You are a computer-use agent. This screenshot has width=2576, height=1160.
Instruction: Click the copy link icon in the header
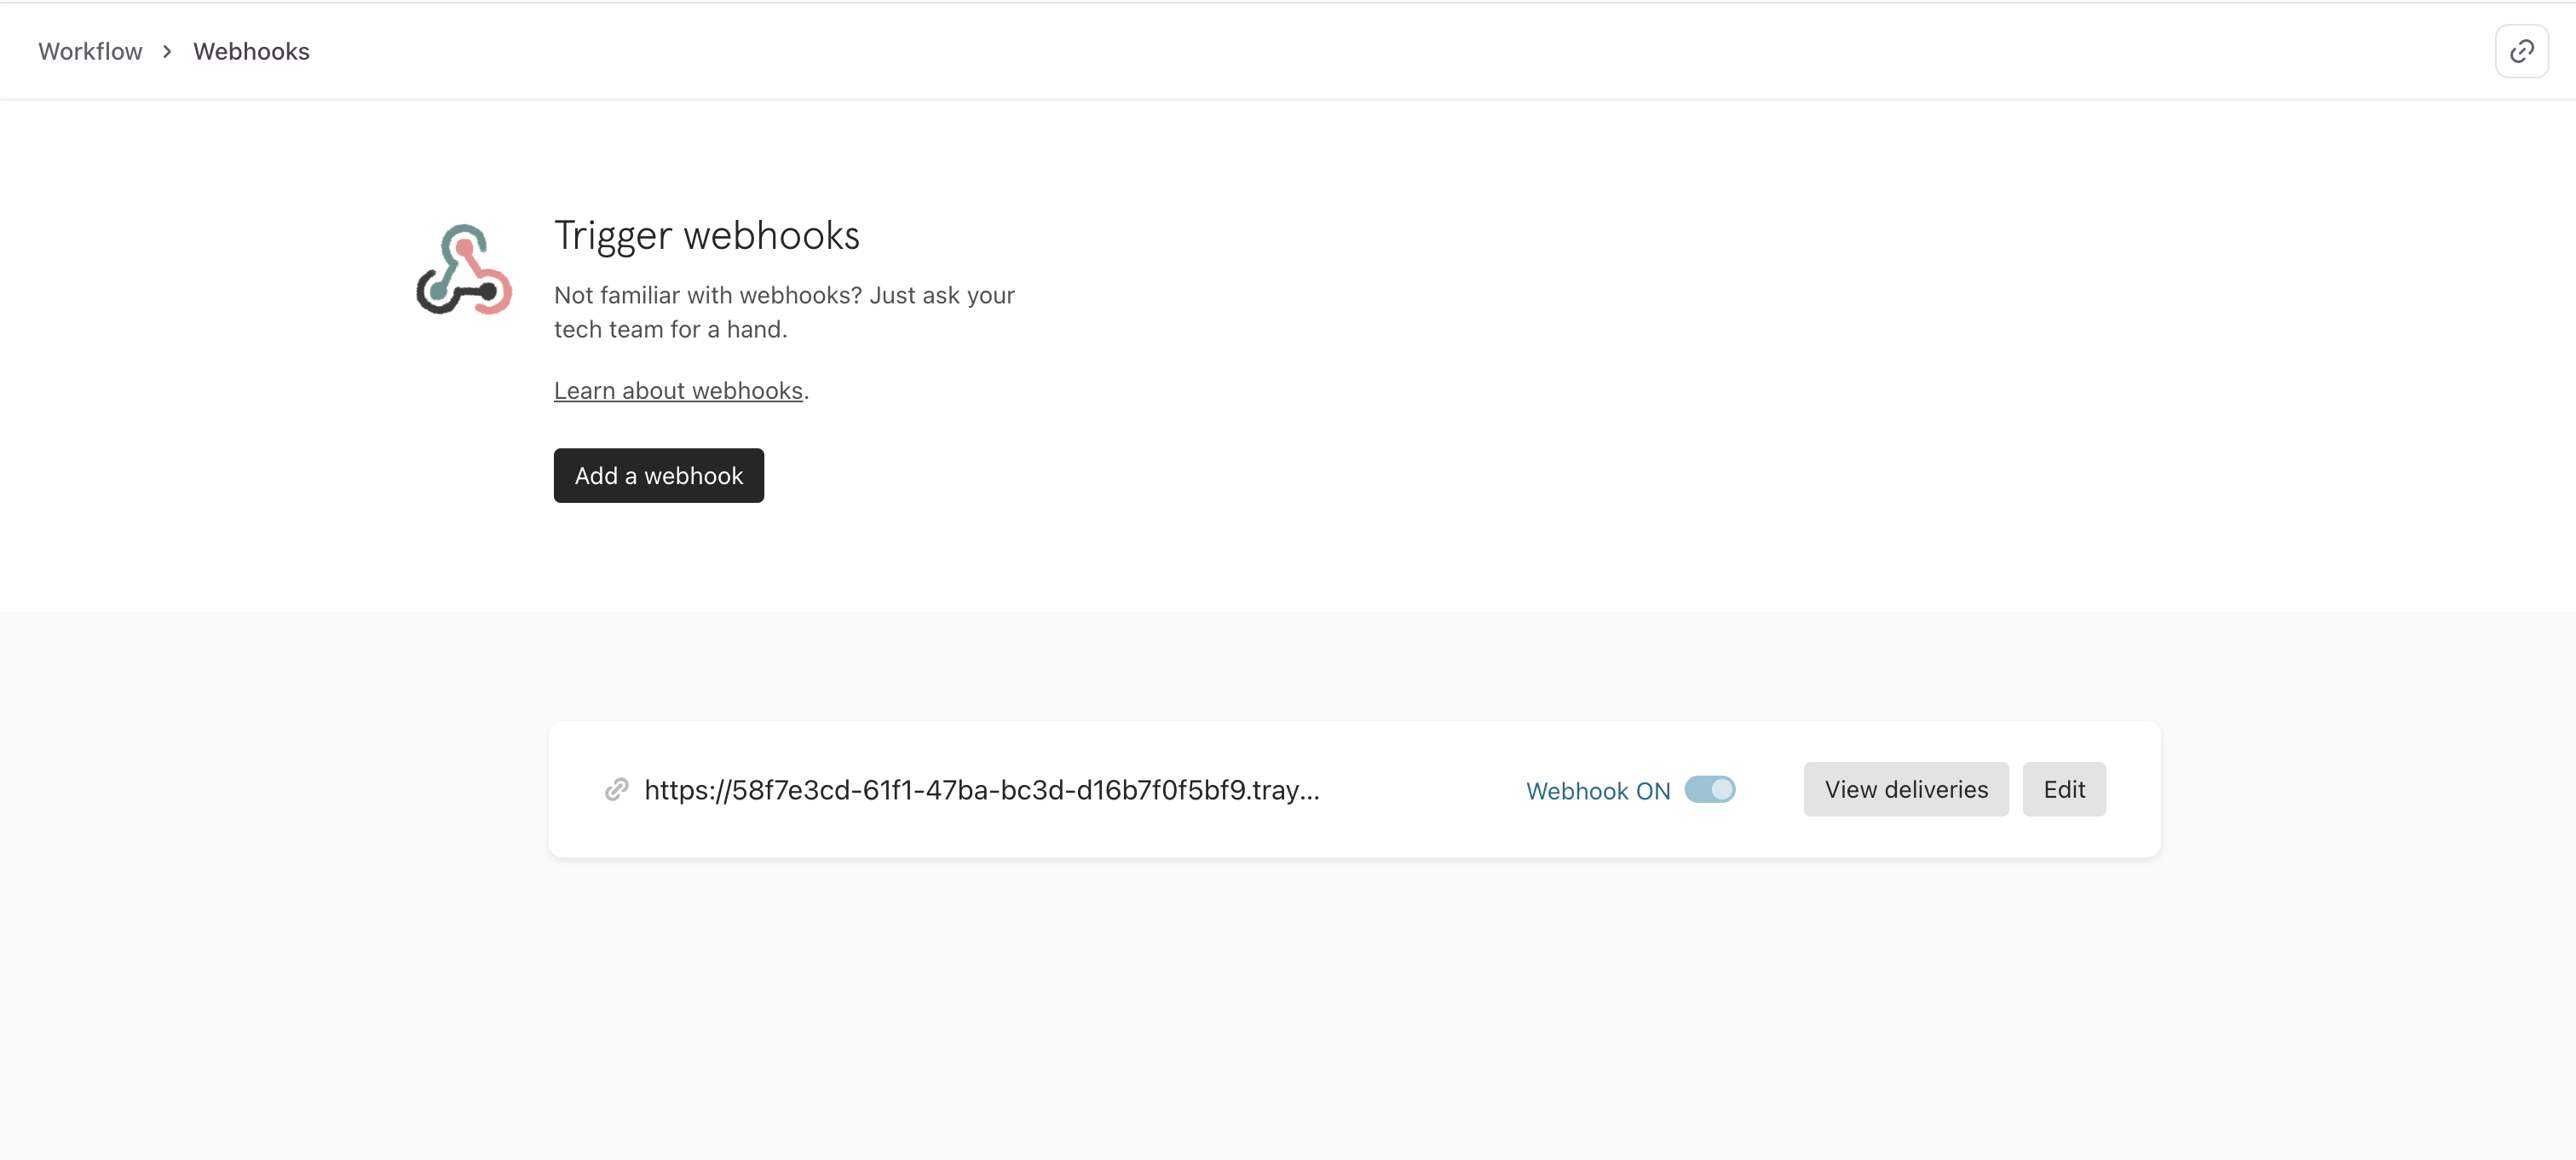click(x=2521, y=51)
